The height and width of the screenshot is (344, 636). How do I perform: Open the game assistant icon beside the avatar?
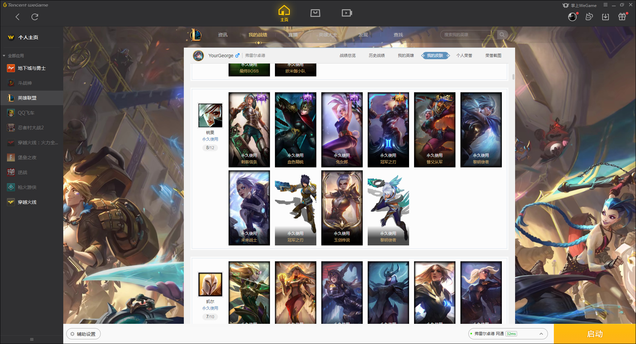(589, 17)
